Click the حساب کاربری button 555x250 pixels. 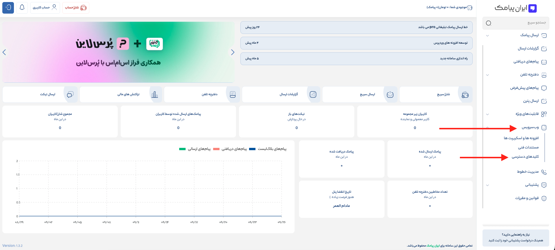point(45,8)
